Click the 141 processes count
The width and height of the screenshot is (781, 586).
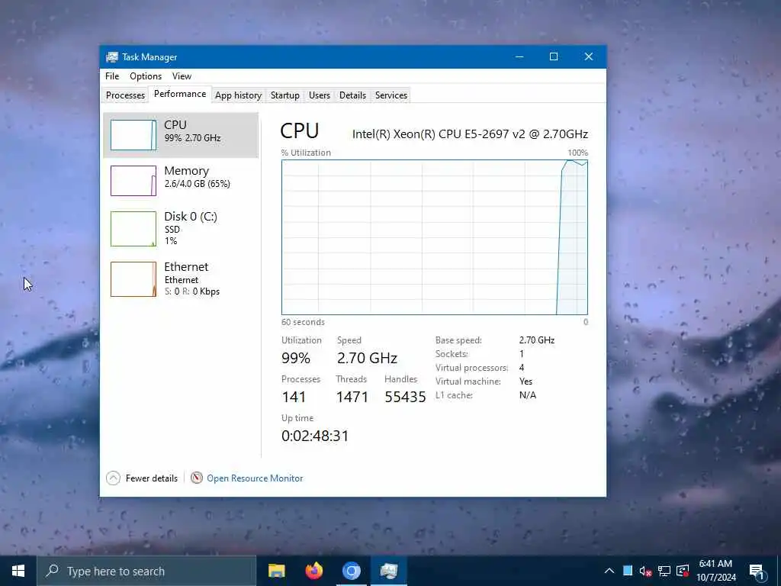[294, 397]
